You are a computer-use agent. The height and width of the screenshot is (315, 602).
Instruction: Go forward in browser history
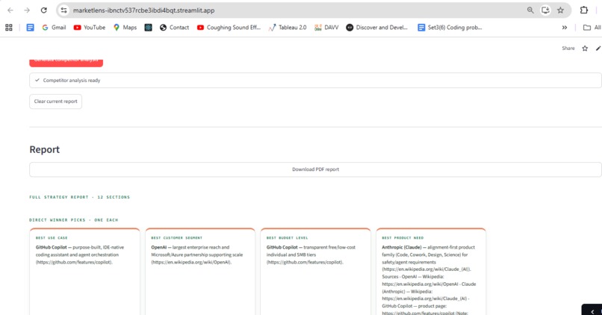[27, 10]
